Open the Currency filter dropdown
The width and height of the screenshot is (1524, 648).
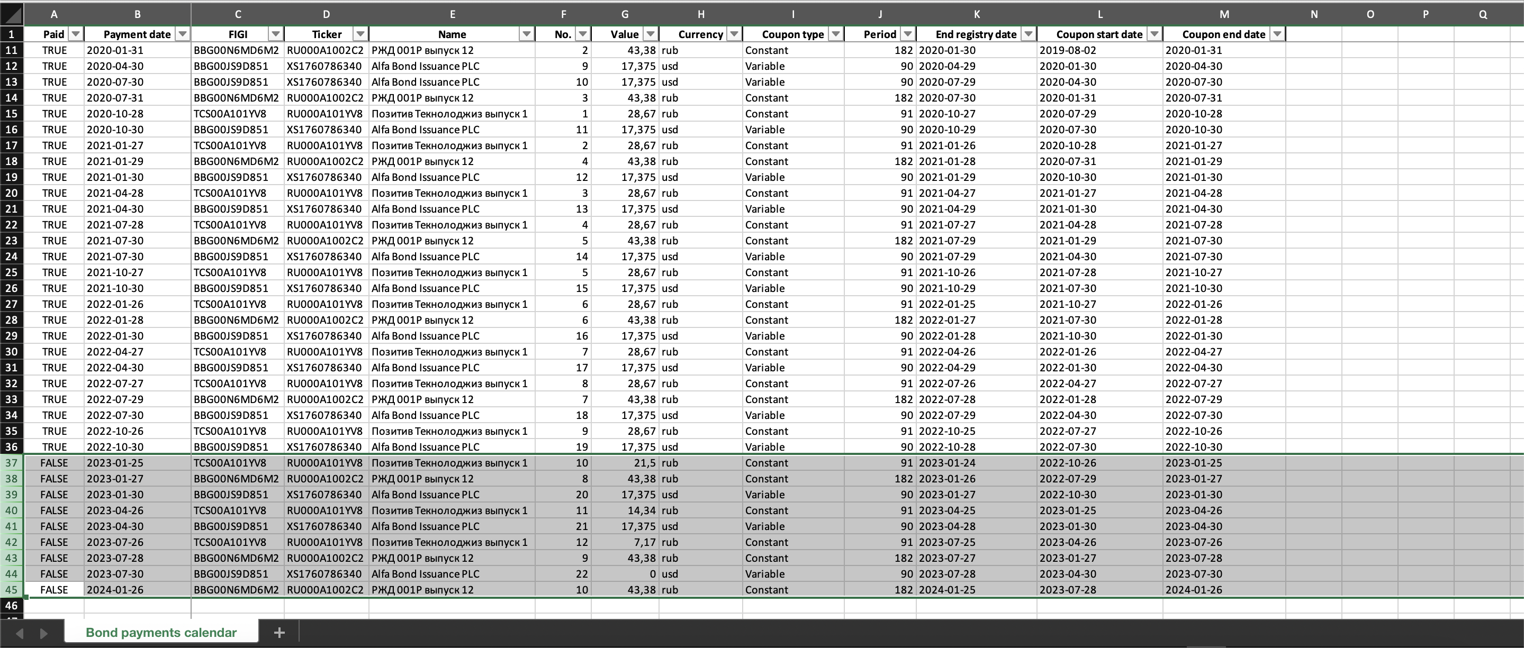click(734, 34)
